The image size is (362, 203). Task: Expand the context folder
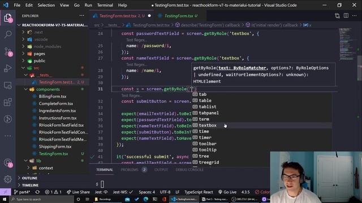point(52,168)
